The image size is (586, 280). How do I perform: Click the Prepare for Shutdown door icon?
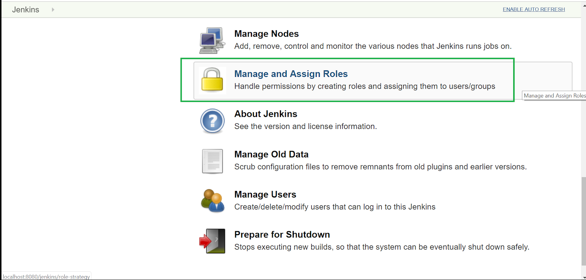pos(212,241)
